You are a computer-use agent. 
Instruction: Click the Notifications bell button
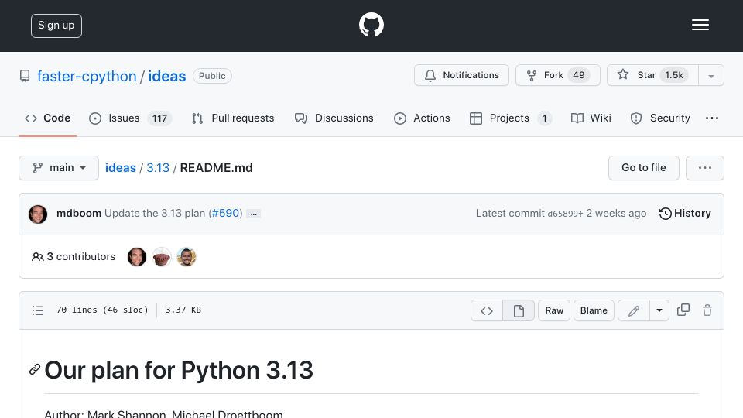tap(461, 75)
